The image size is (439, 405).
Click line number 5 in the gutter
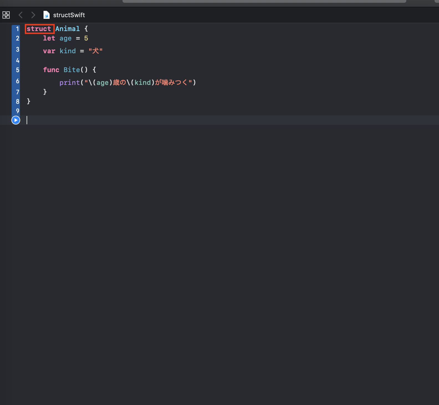[x=17, y=70]
